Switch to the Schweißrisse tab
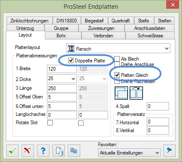 pos(150,36)
